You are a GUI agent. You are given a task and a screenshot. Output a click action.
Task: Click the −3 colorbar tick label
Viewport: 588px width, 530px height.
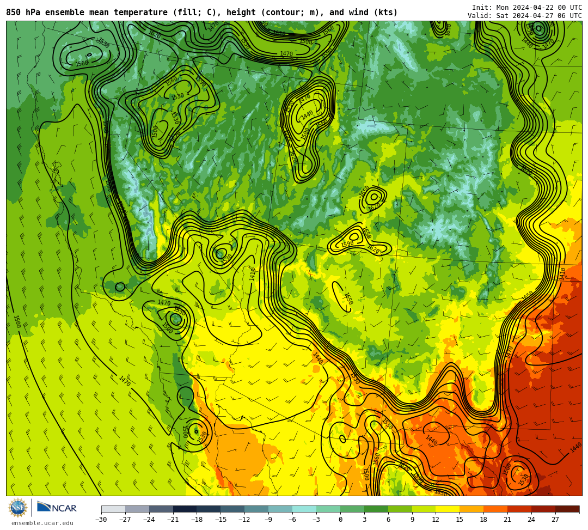coord(316,520)
